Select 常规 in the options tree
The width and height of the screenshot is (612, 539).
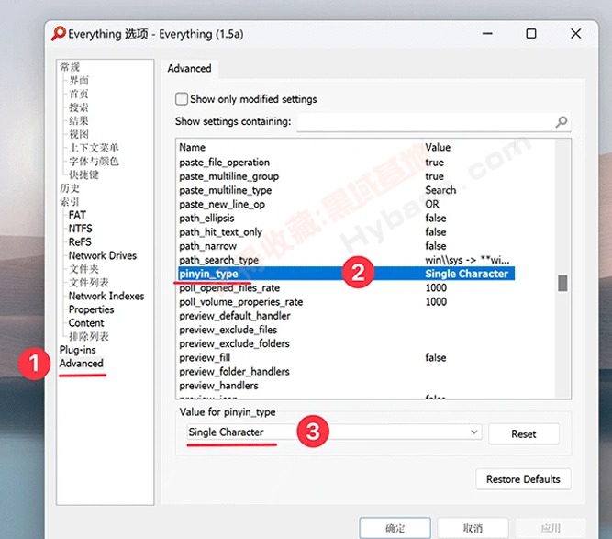pyautogui.click(x=70, y=67)
